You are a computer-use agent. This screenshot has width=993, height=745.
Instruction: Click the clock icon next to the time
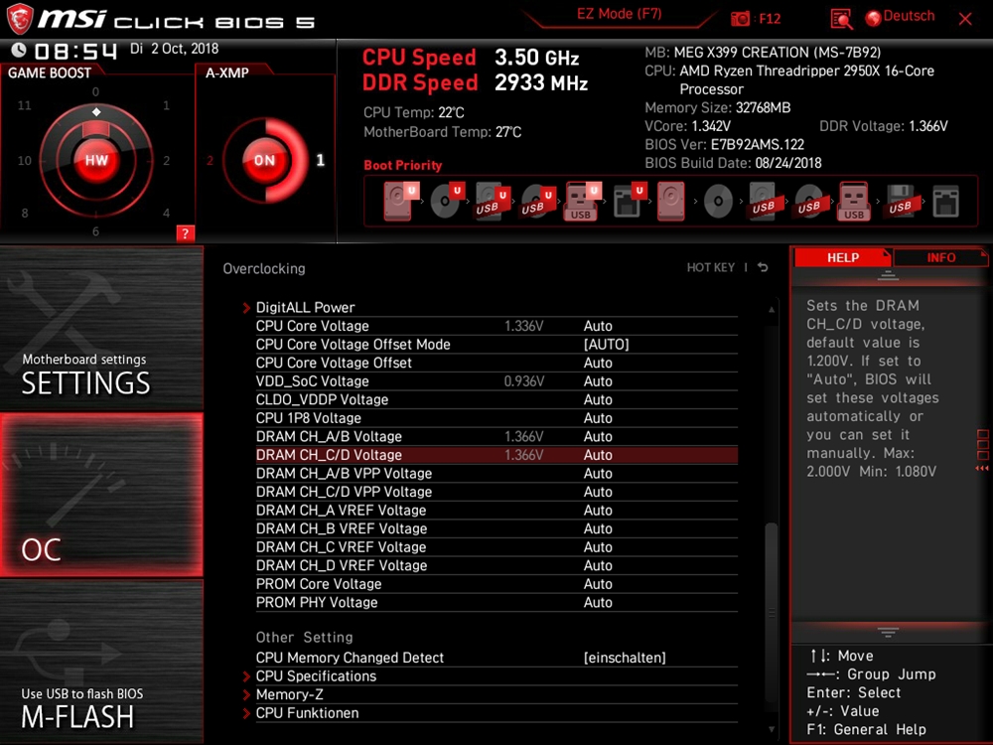click(x=19, y=50)
